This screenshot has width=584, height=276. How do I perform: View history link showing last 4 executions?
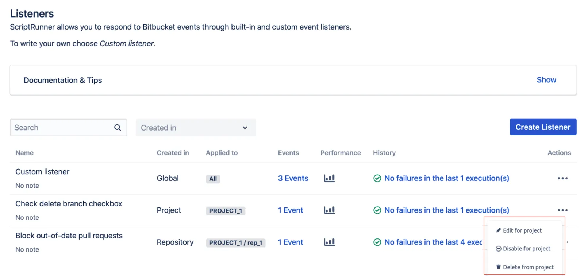[433, 242]
